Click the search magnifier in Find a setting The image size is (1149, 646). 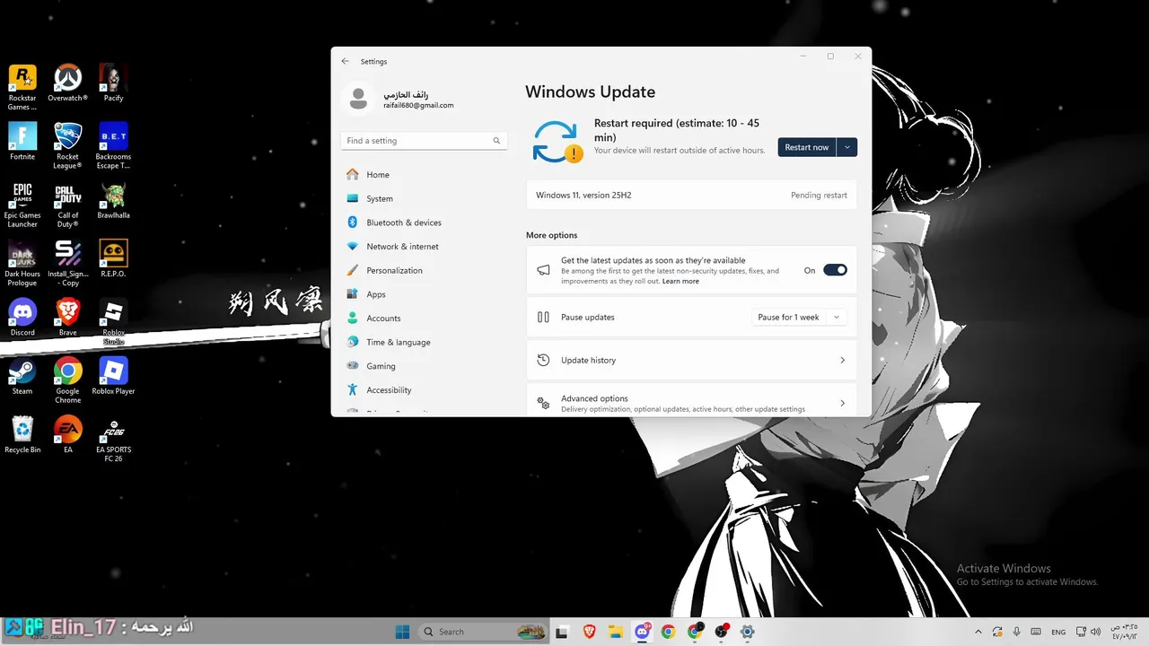click(496, 141)
